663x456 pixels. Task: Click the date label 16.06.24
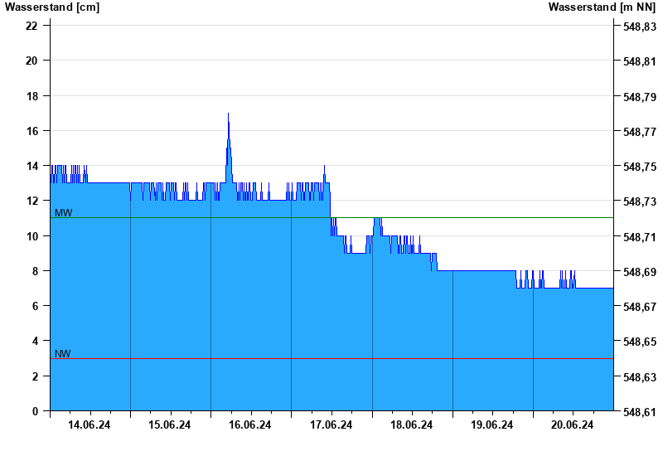[x=250, y=424]
